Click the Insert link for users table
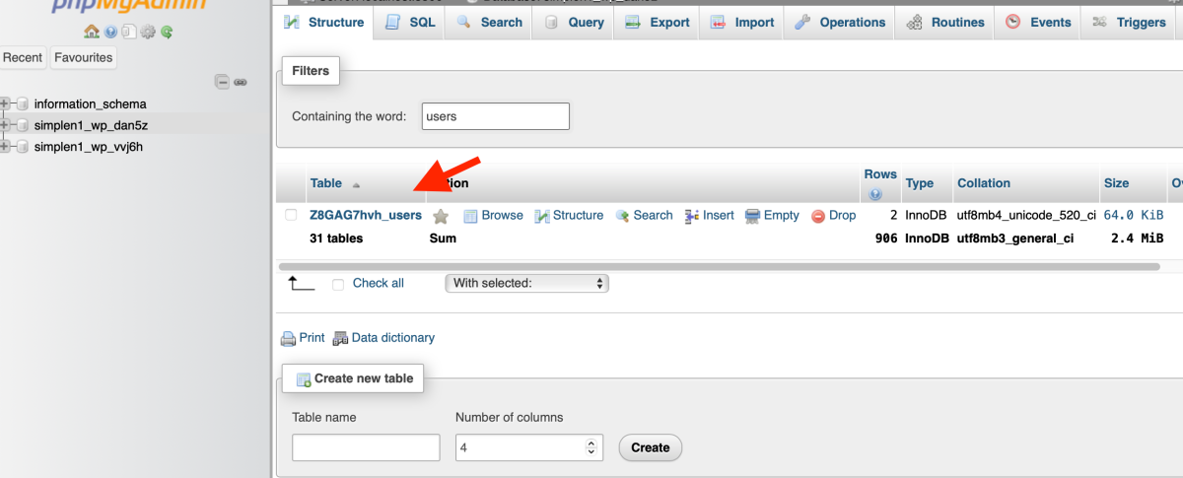1183x478 pixels. [x=719, y=215]
